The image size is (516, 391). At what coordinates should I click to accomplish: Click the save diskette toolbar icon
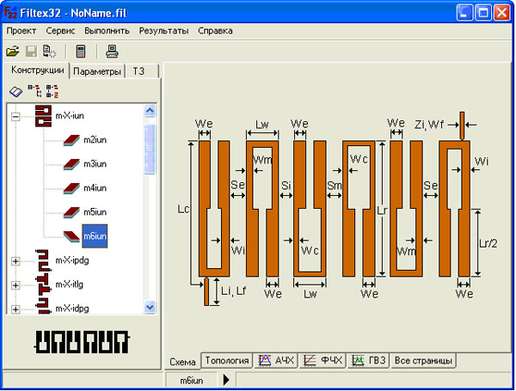31,51
